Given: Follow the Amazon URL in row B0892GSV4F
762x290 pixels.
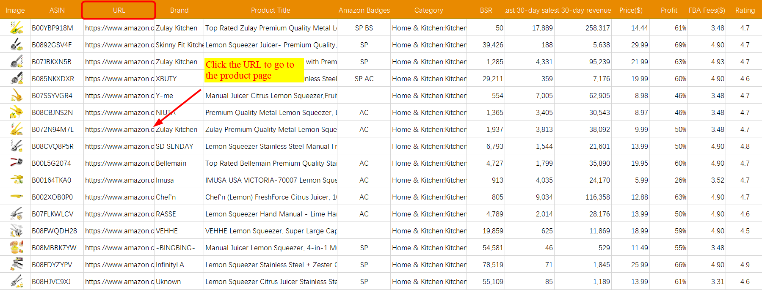Looking at the screenshot, I should [x=119, y=45].
